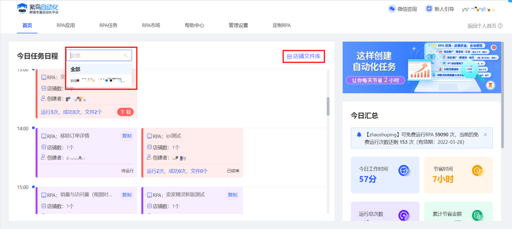Dismiss the zhaoshuping notification with X
The width and height of the screenshot is (512, 229).
485,134
